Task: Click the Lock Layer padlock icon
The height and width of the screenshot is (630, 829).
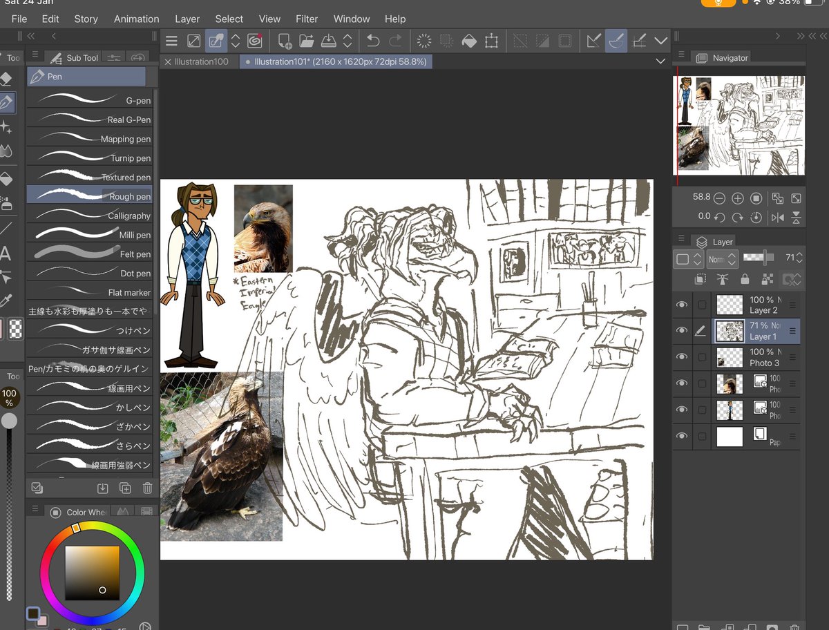Action: [745, 279]
